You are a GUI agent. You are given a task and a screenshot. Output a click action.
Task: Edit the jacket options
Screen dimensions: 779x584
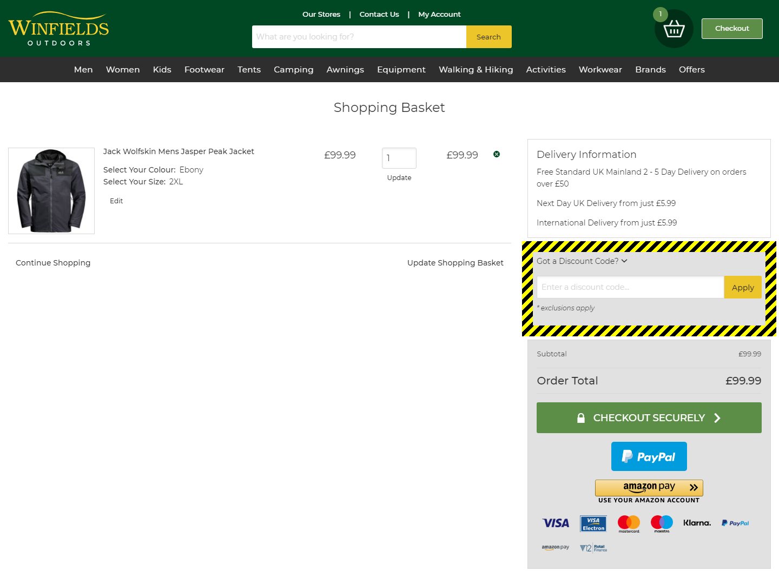(x=116, y=201)
